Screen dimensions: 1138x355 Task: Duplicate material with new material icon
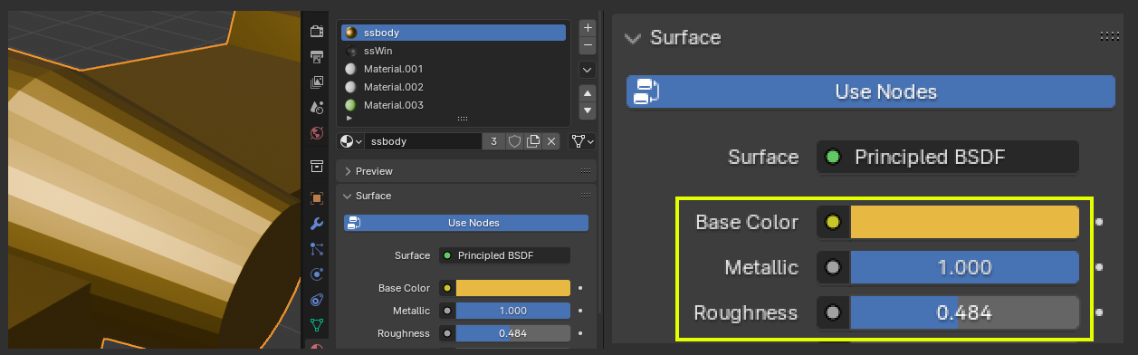coord(533,141)
